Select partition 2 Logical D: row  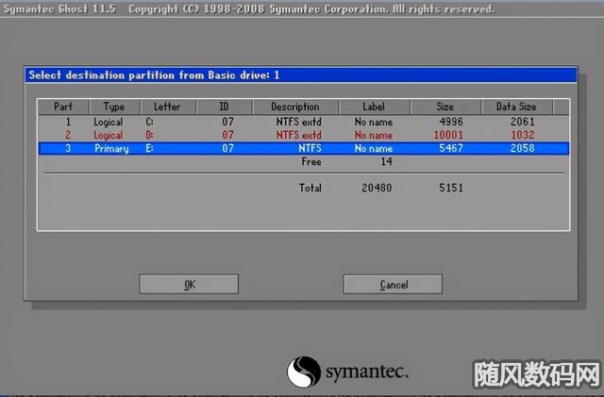pyautogui.click(x=304, y=135)
